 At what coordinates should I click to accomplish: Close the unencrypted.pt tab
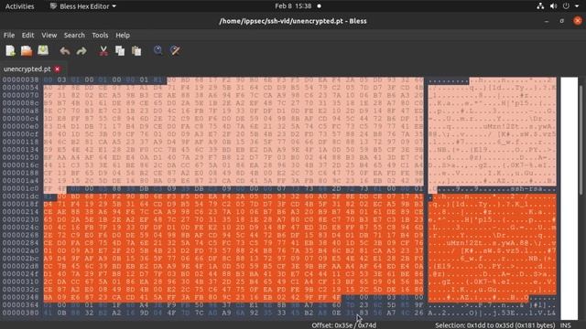click(x=57, y=69)
